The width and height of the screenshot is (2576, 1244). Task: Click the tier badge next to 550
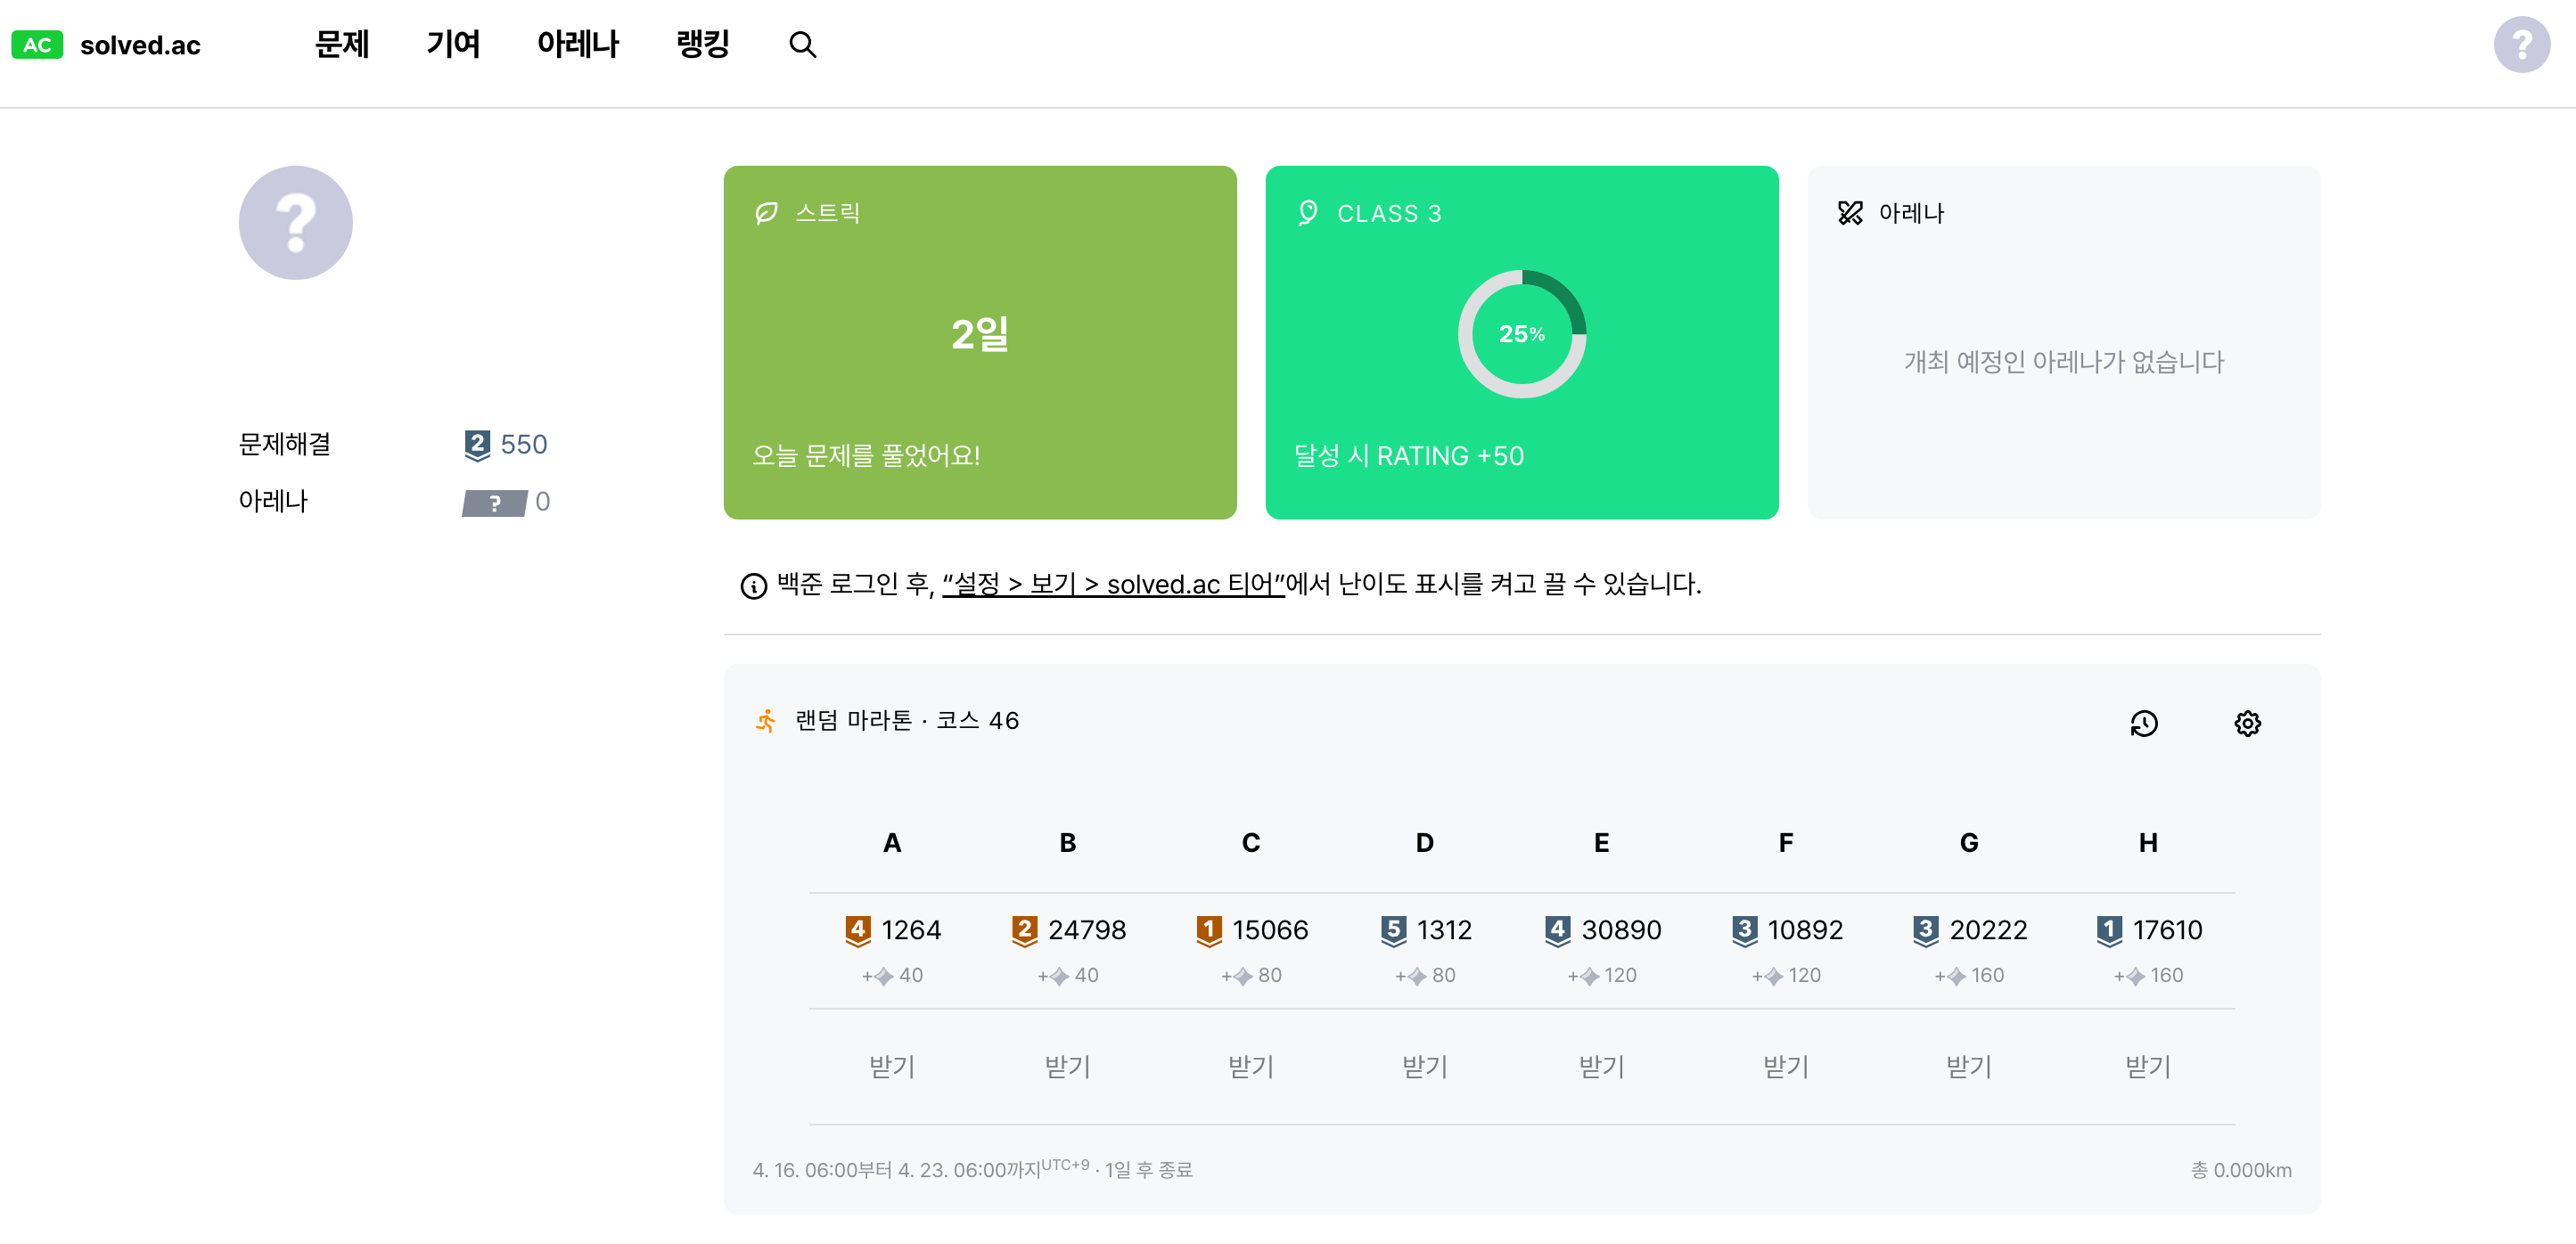[x=477, y=445]
